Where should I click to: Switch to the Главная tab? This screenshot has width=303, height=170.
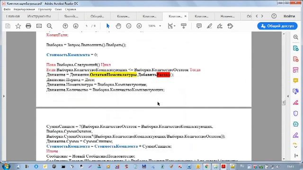pyautogui.click(x=13, y=16)
